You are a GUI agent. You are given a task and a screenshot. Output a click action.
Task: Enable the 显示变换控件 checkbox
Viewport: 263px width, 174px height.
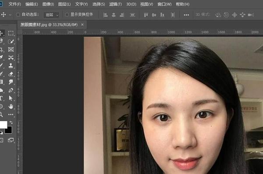pos(67,15)
